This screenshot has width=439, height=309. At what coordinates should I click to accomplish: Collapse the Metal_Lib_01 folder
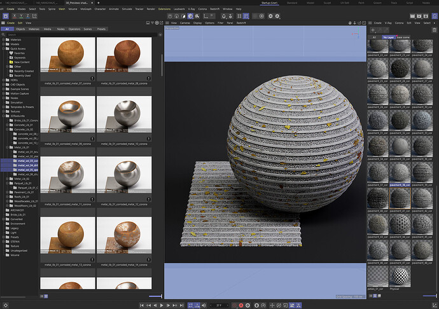point(7,148)
